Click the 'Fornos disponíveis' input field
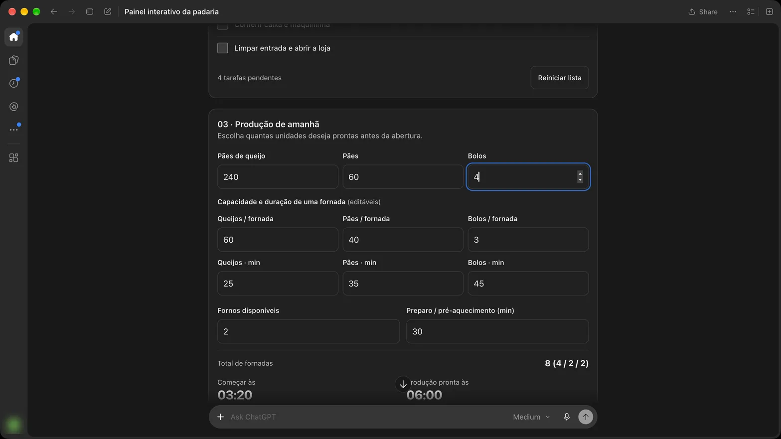Screen dimensions: 781x439 point(308,331)
